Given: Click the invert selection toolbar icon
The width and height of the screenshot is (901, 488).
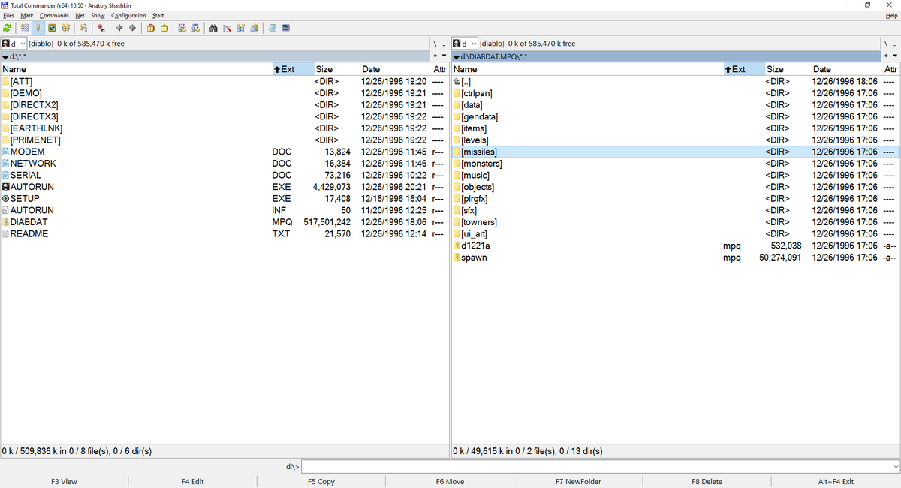Looking at the screenshot, I should point(83,28).
